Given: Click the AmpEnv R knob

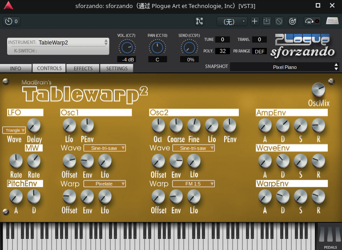Looking at the screenshot, I should point(318,125).
